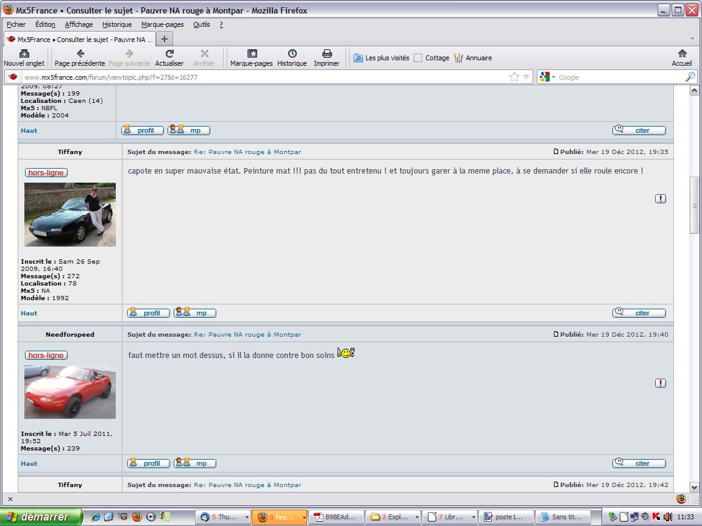The image size is (702, 526).
Task: Open the Google search engine selector
Action: (x=547, y=77)
